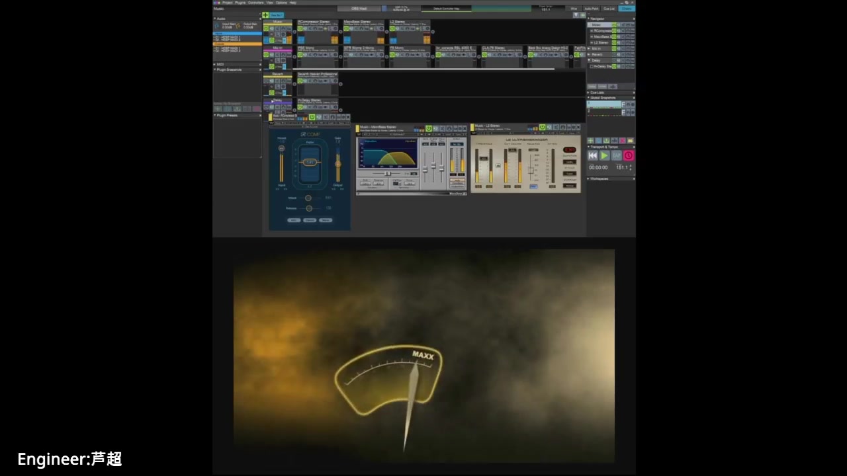Toggle power of L2 Stereo plugin slot
847x476 pixels.
(392, 28)
